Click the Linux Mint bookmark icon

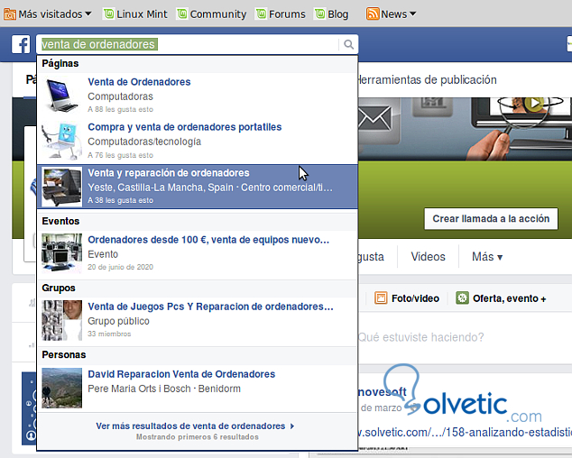click(x=108, y=14)
